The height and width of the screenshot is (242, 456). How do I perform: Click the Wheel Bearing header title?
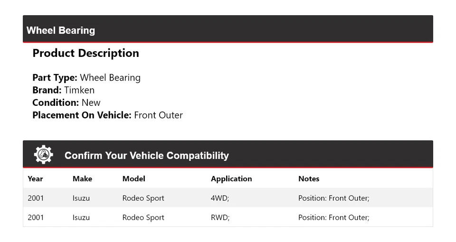tap(61, 30)
